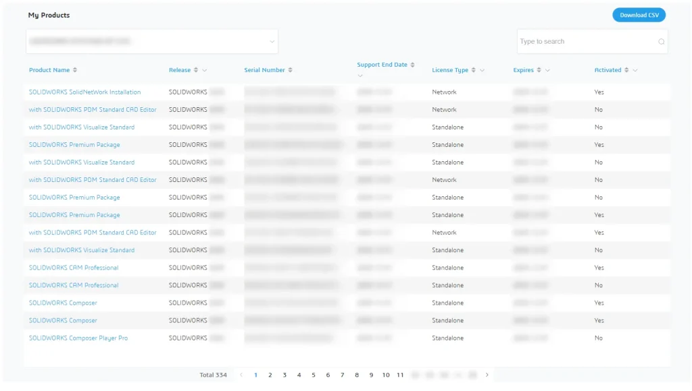Select page 1 in pagination
The height and width of the screenshot is (391, 692).
255,375
